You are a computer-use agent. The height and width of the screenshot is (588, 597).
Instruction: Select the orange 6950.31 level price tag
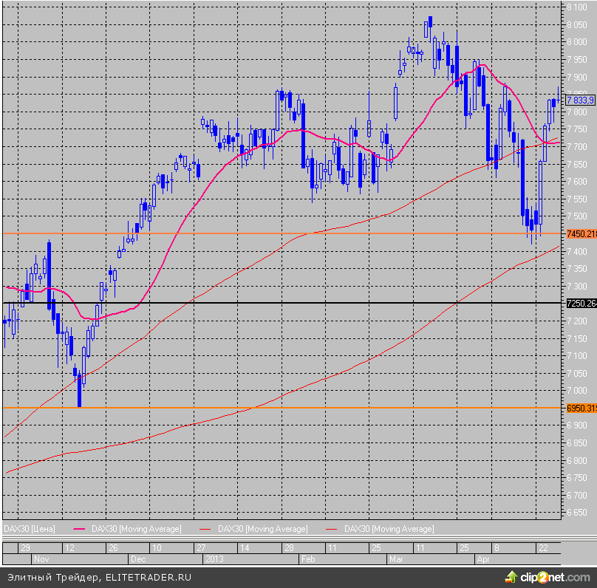pyautogui.click(x=581, y=408)
